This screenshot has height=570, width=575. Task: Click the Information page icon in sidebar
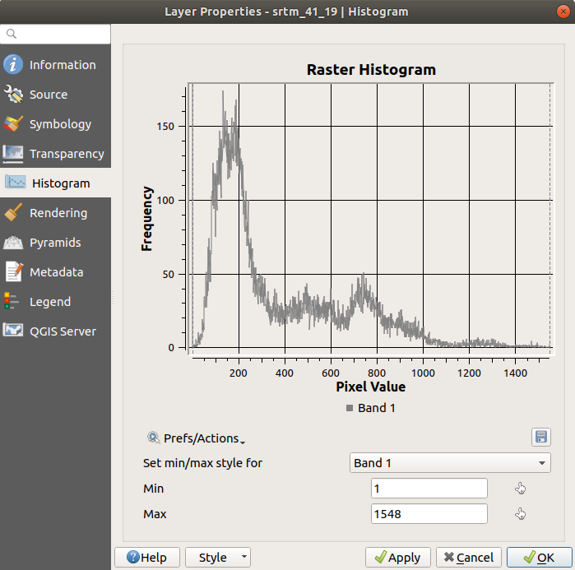tap(13, 65)
